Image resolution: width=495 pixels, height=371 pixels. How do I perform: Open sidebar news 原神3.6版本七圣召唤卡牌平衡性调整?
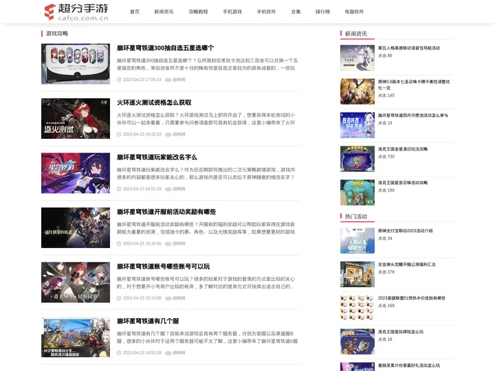point(414,85)
